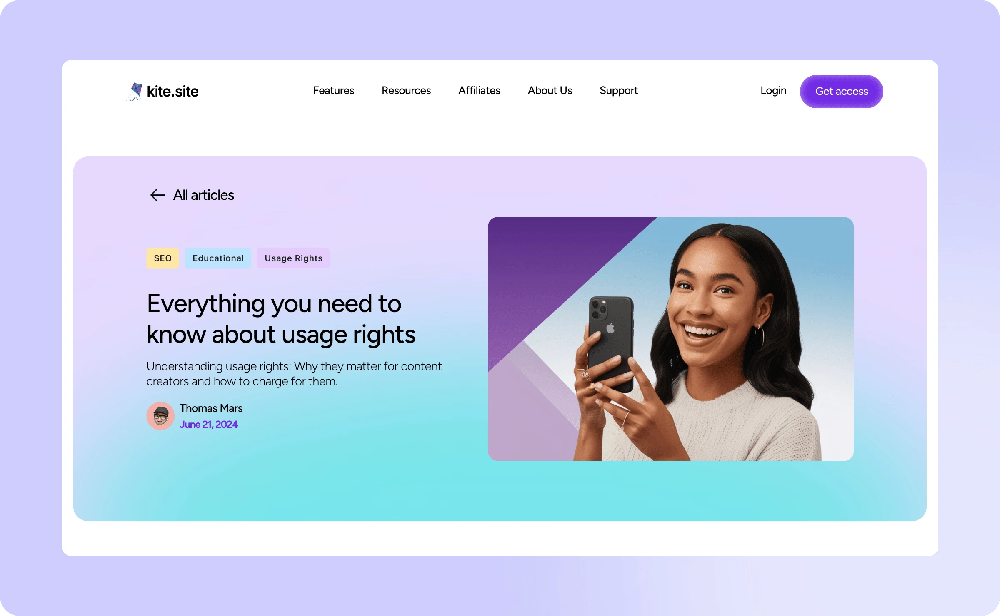Open the Features menu item
The height and width of the screenshot is (616, 1000).
click(x=334, y=90)
